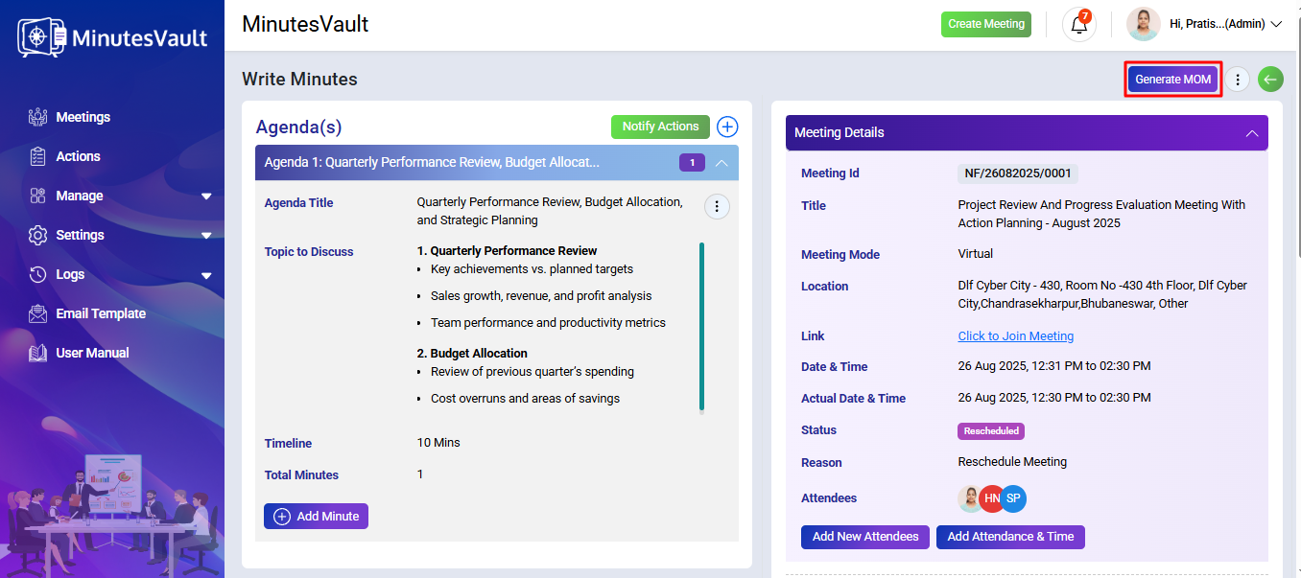The width and height of the screenshot is (1301, 578).
Task: Collapse the Meeting Details panel chevron
Action: pyautogui.click(x=1252, y=133)
